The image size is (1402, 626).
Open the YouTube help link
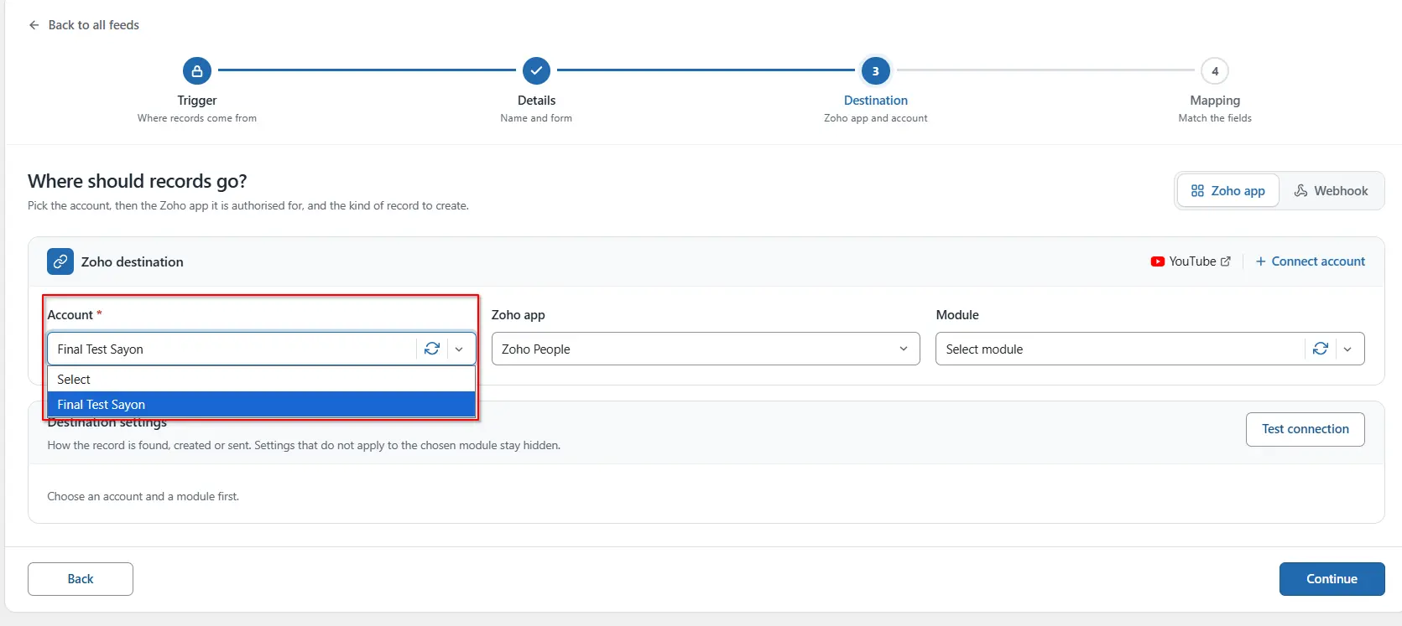coord(1191,261)
